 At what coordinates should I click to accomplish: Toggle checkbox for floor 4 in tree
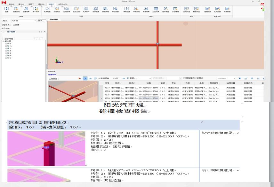tap(8, 56)
